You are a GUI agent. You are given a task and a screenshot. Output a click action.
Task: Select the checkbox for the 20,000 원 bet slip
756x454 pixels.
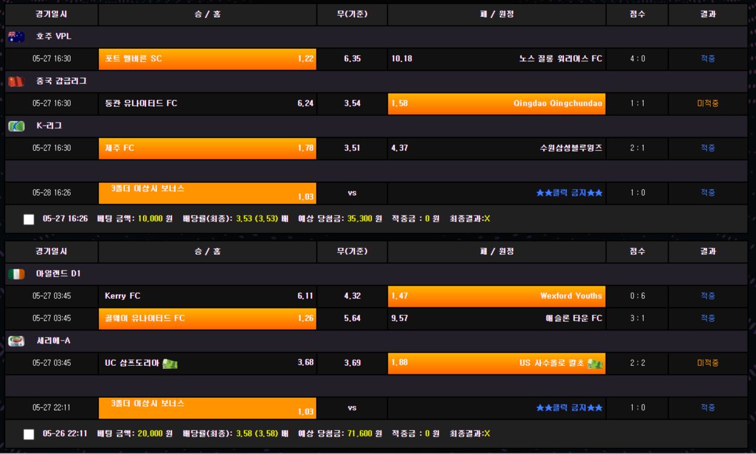click(x=28, y=434)
